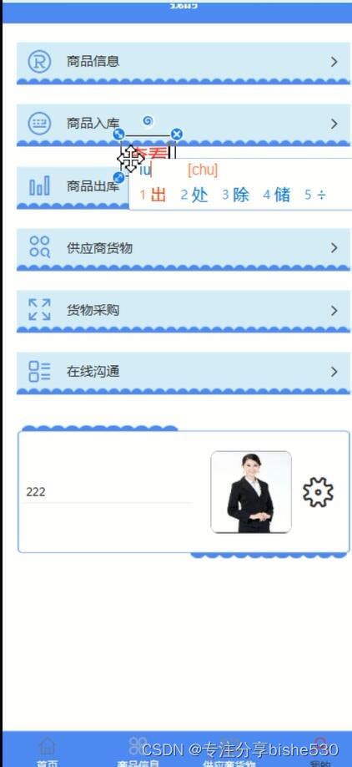
Task: Click the spiral rotate handle above annotation
Action: 148,120
